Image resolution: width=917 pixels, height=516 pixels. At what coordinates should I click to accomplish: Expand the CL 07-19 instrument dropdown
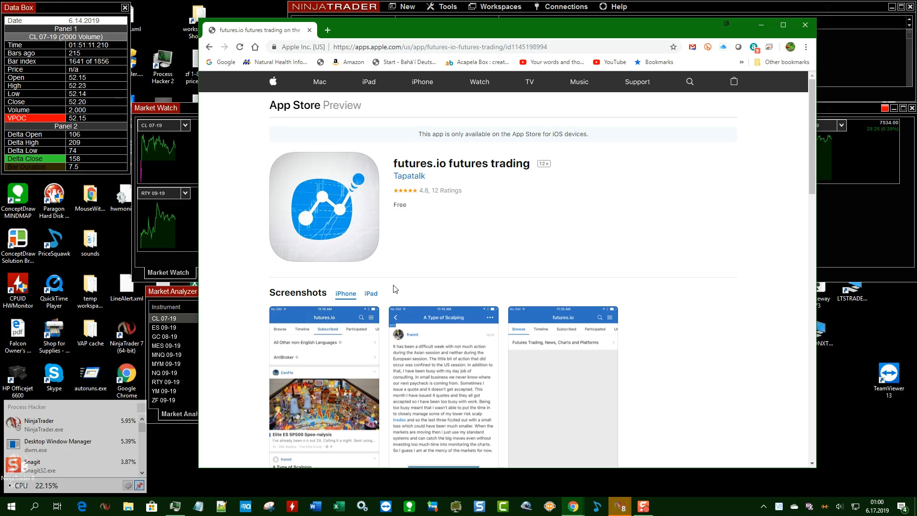point(185,125)
